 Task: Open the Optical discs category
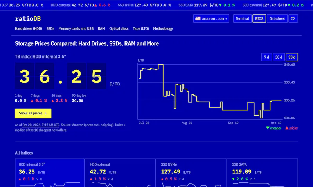[x=119, y=28]
